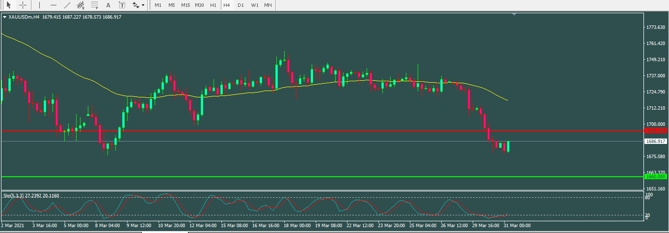Pick the trendline drawing tool
This screenshot has width=669, height=233.
[67, 5]
